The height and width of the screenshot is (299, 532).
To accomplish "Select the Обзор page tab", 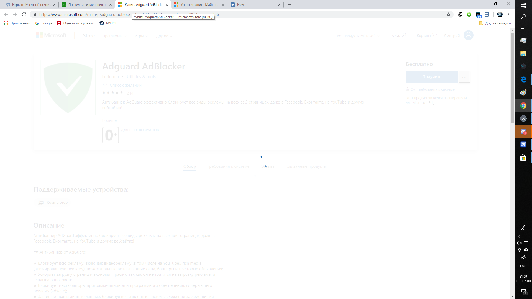I will pyautogui.click(x=190, y=166).
